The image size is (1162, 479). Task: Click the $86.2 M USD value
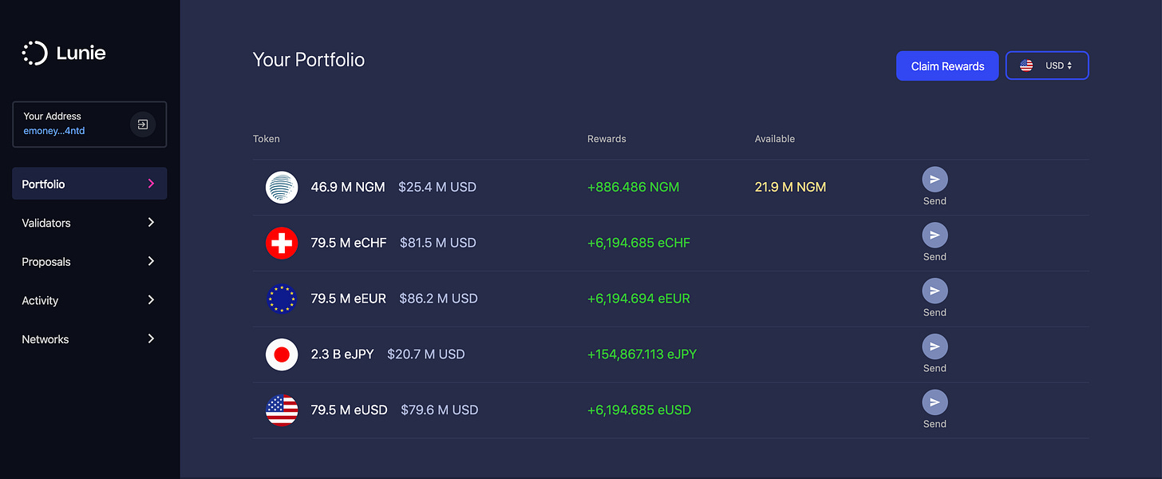point(439,299)
